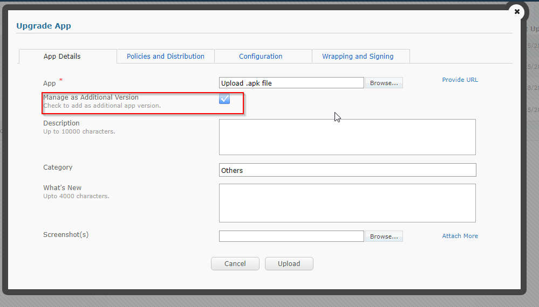Click the Attach More link
This screenshot has width=539, height=307.
[460, 236]
